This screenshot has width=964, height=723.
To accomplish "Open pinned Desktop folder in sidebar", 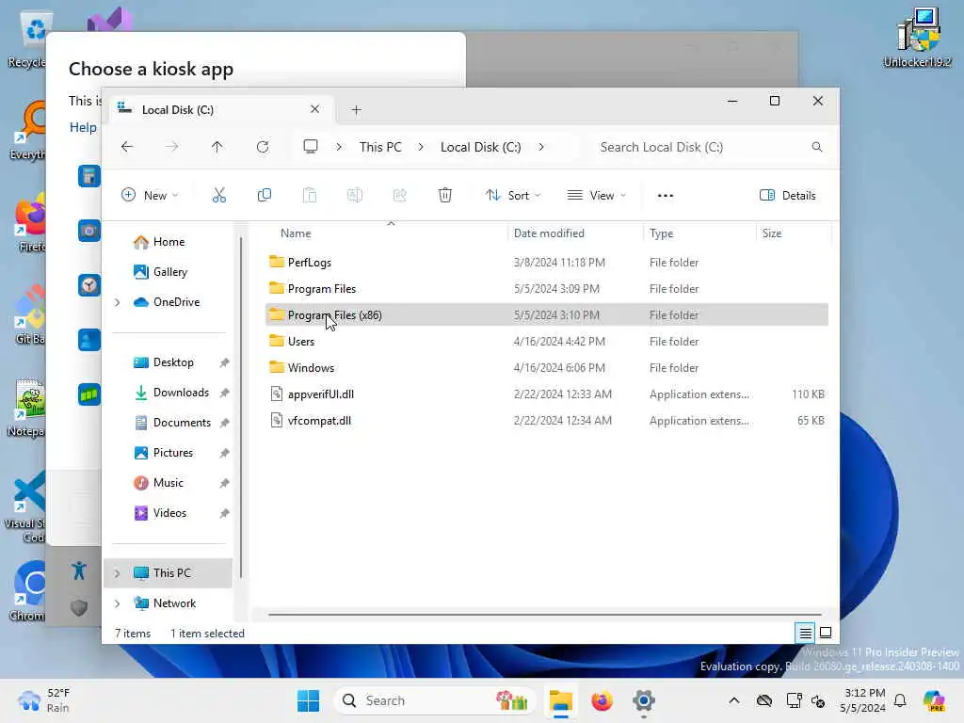I will [173, 362].
